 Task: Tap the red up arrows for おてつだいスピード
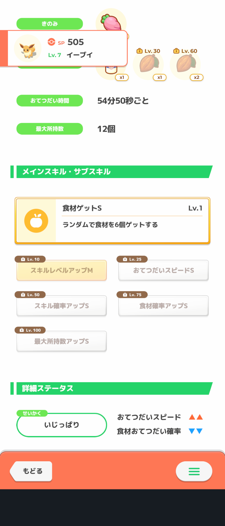point(196,417)
